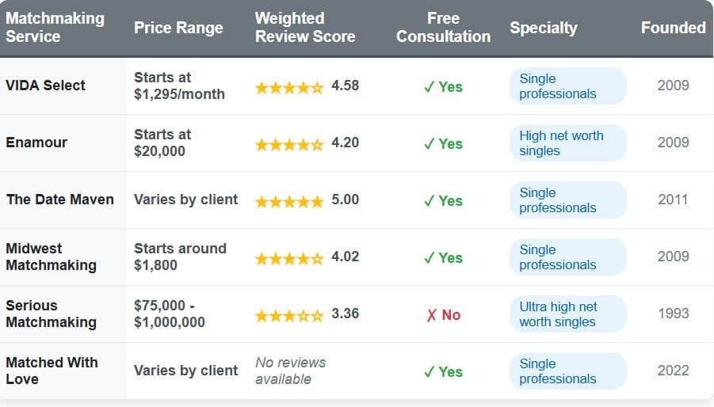Click the Free Consultation column header

[443, 27]
